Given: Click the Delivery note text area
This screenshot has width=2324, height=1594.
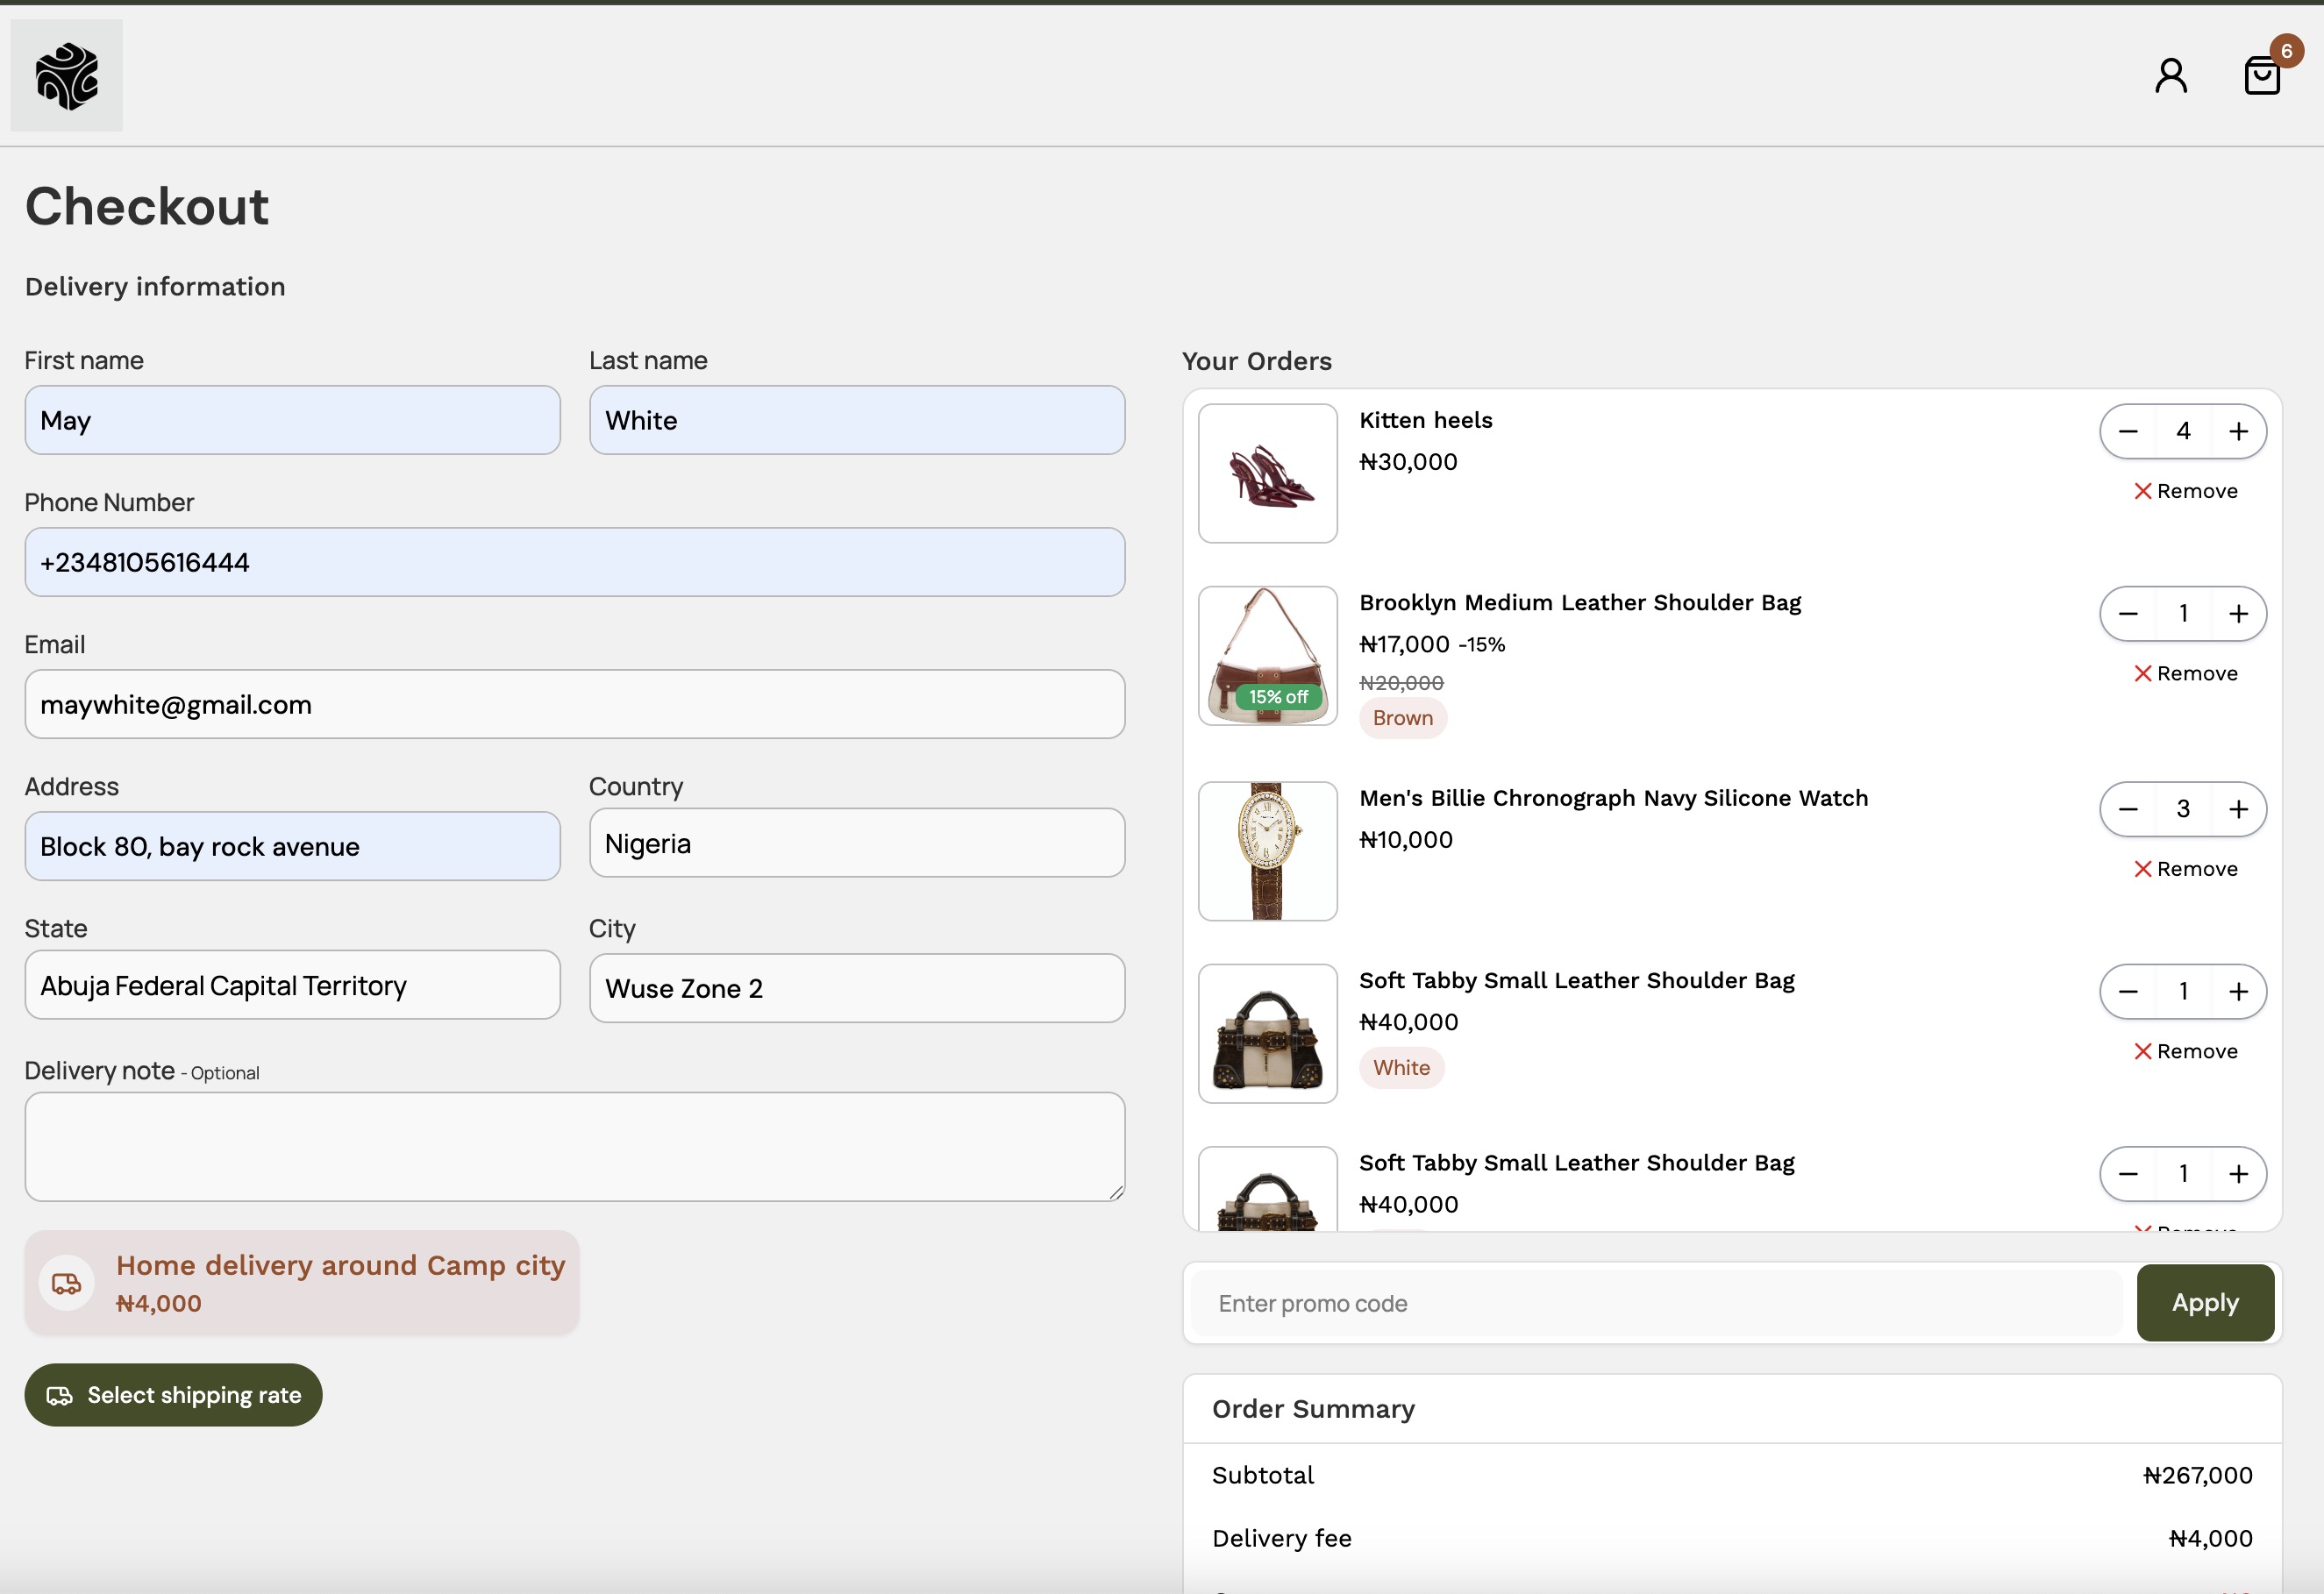Looking at the screenshot, I should tap(575, 1146).
